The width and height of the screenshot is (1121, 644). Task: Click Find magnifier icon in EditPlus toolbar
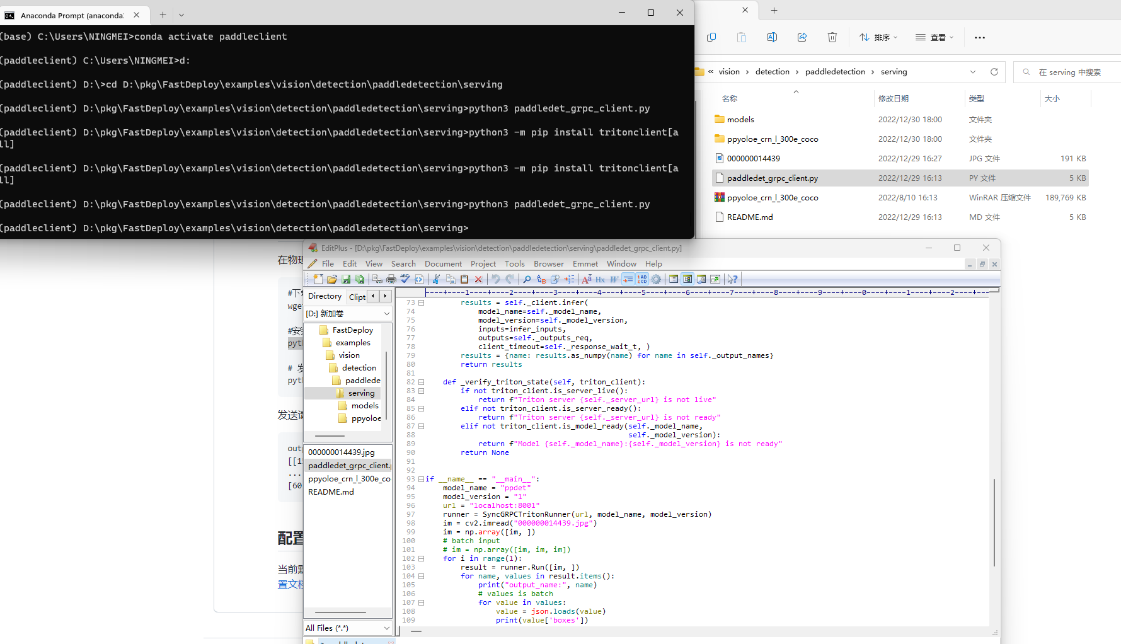(527, 279)
